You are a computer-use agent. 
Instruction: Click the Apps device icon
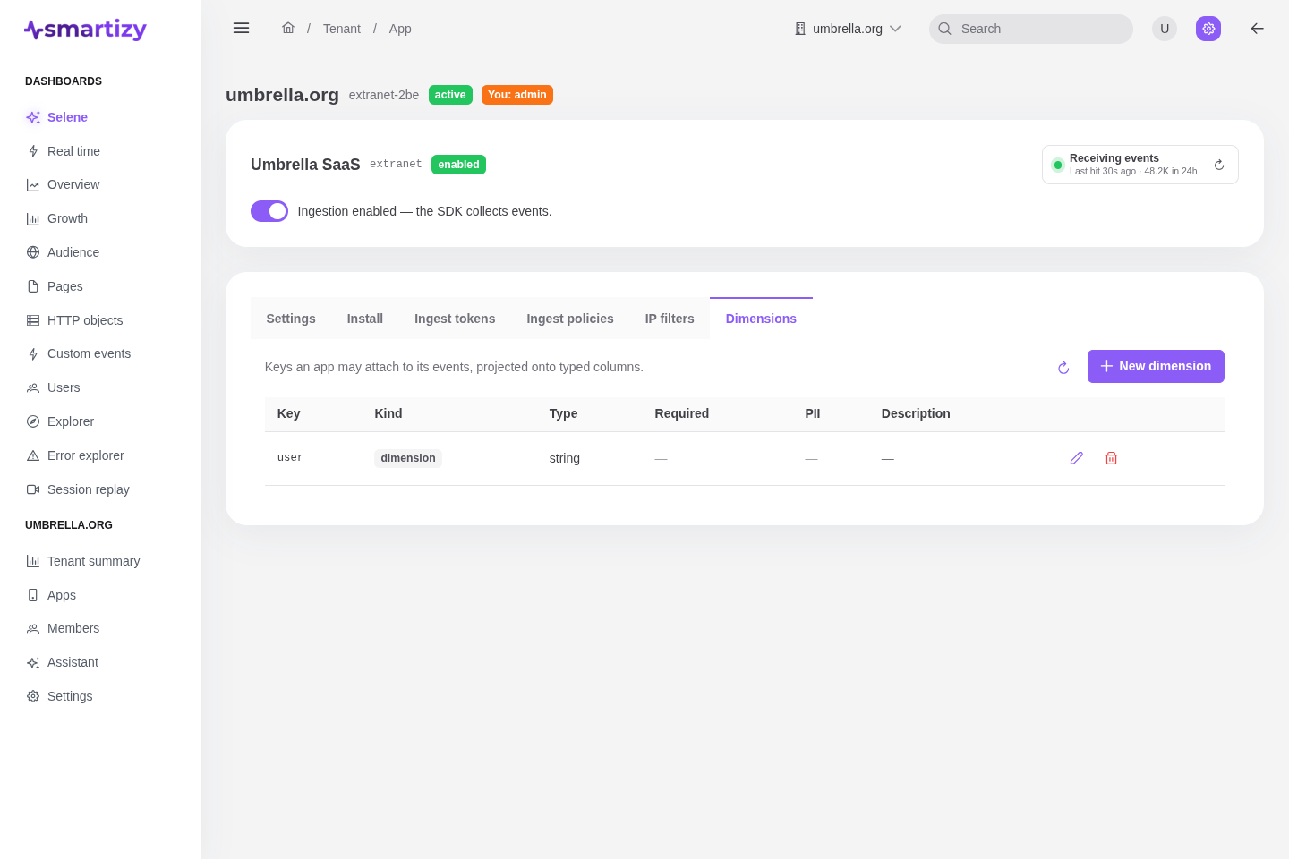coord(33,595)
